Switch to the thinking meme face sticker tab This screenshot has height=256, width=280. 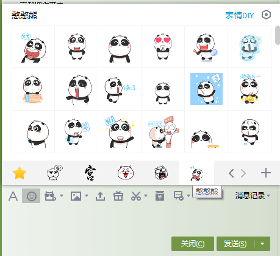54,173
